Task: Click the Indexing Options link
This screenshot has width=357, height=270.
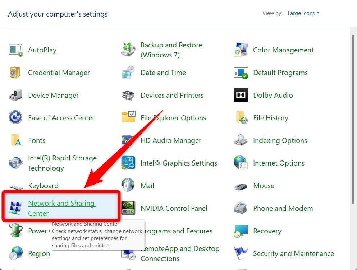Action: pyautogui.click(x=280, y=140)
